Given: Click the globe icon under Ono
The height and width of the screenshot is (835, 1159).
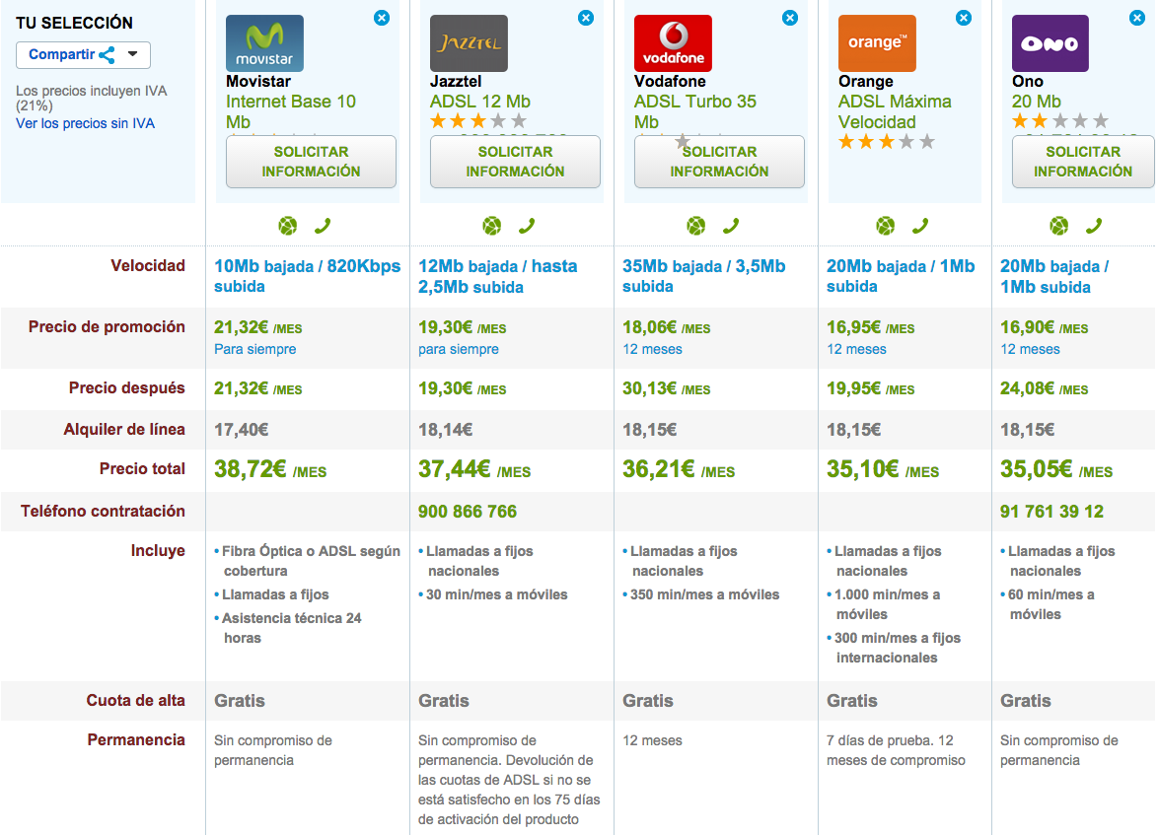Looking at the screenshot, I should [x=1059, y=226].
